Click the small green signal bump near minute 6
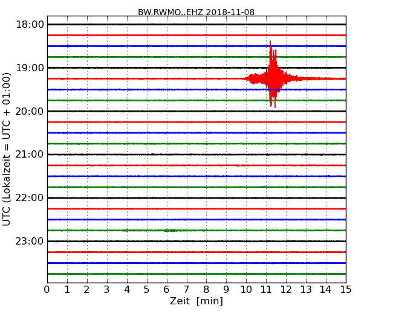Image resolution: width=393 pixels, height=314 pixels. pyautogui.click(x=171, y=230)
